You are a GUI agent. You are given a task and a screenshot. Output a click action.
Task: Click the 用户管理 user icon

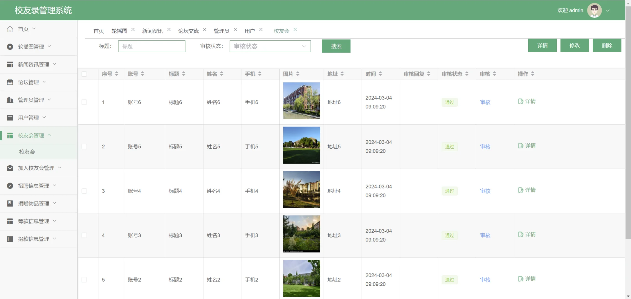coord(10,117)
